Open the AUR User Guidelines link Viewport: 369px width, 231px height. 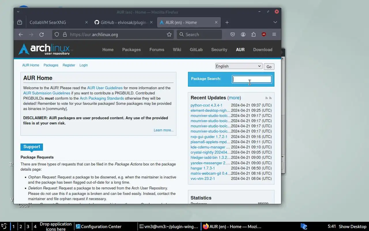coord(105,88)
